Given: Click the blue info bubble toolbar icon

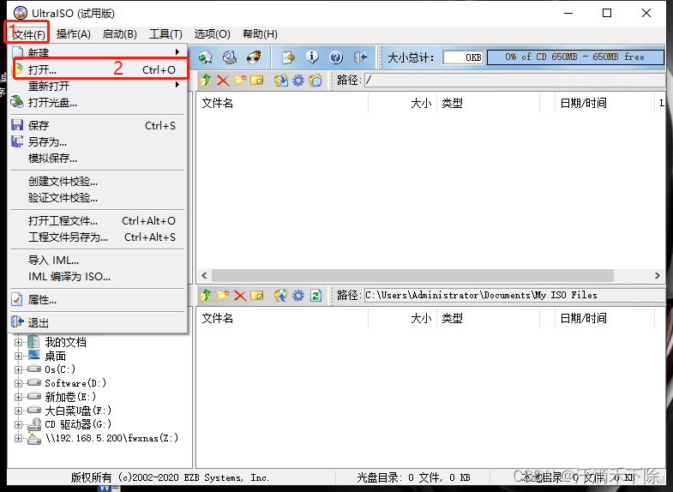Looking at the screenshot, I should pos(312,57).
